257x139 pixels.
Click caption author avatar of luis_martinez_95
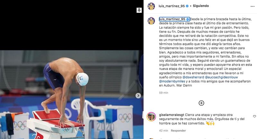pyautogui.click(x=151, y=21)
